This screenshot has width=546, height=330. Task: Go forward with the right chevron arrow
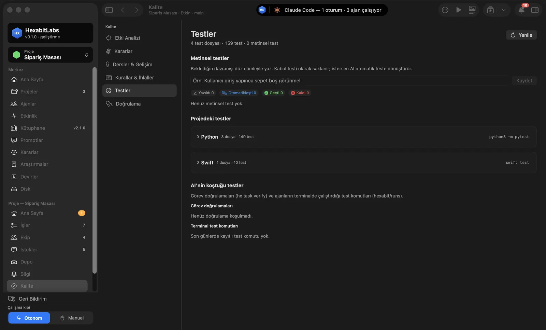(136, 10)
